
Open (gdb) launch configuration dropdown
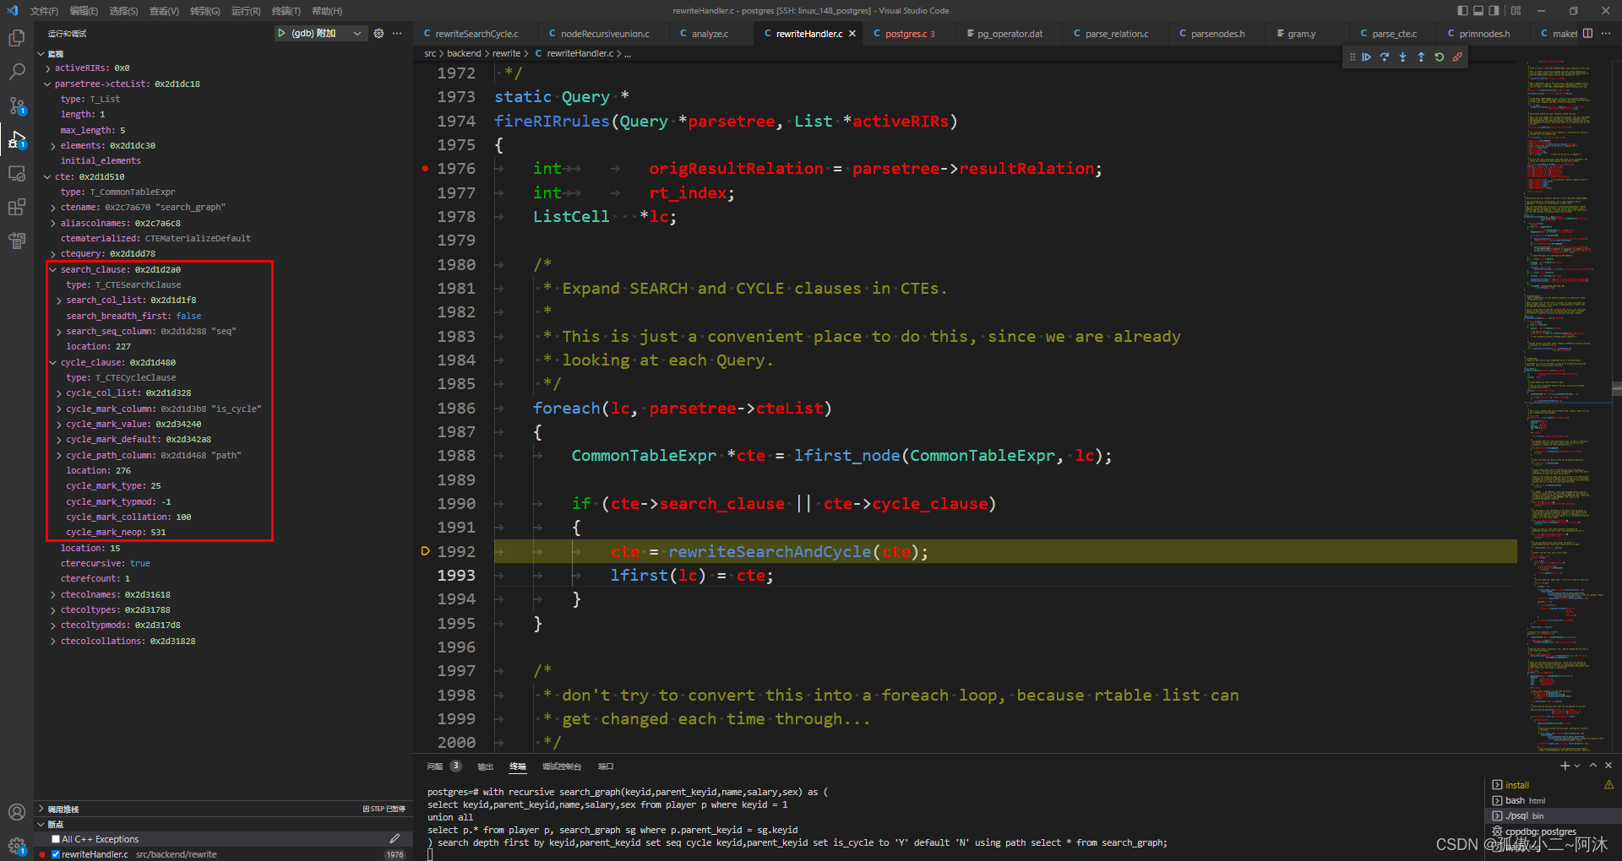(357, 33)
